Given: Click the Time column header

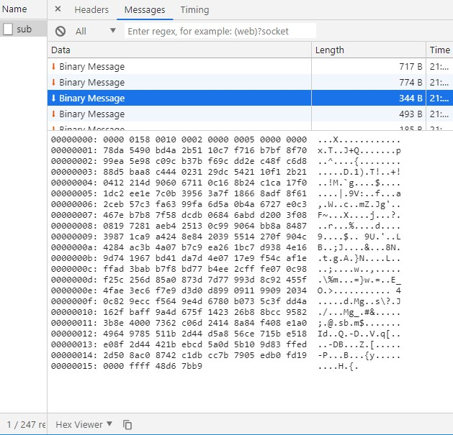Looking at the screenshot, I should 439,50.
